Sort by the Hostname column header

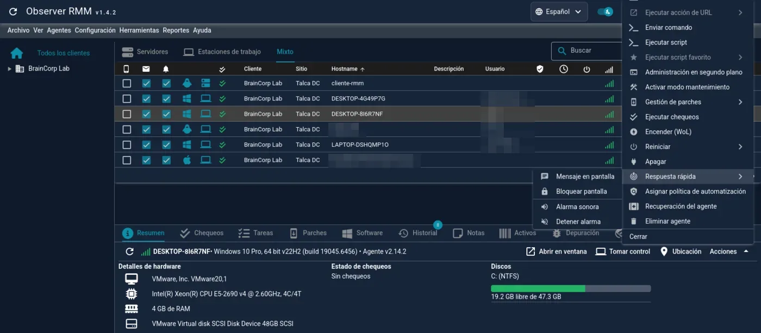pos(348,69)
